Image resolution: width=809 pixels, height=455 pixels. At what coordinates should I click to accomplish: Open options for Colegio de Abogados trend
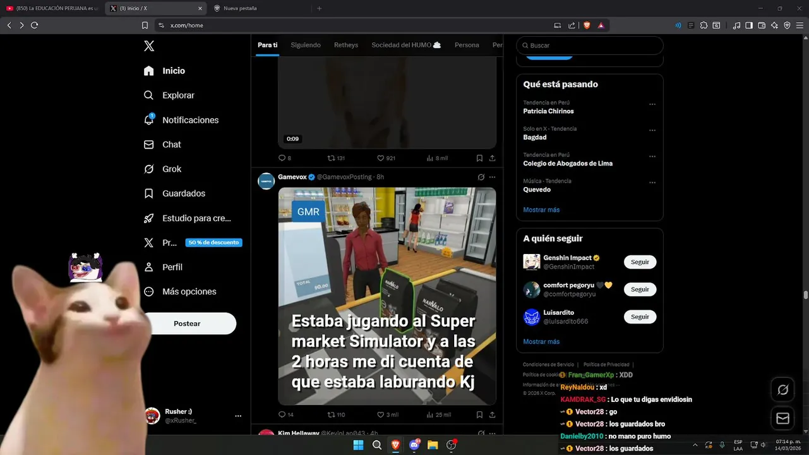[652, 157]
